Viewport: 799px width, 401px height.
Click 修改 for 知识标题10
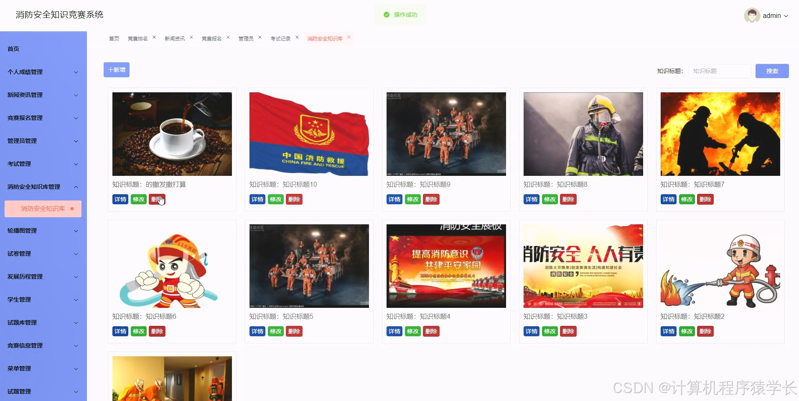(276, 199)
